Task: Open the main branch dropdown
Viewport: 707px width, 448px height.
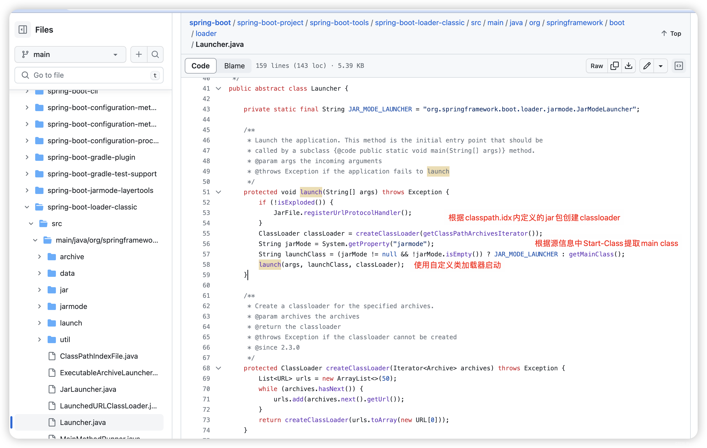Action: coord(70,54)
